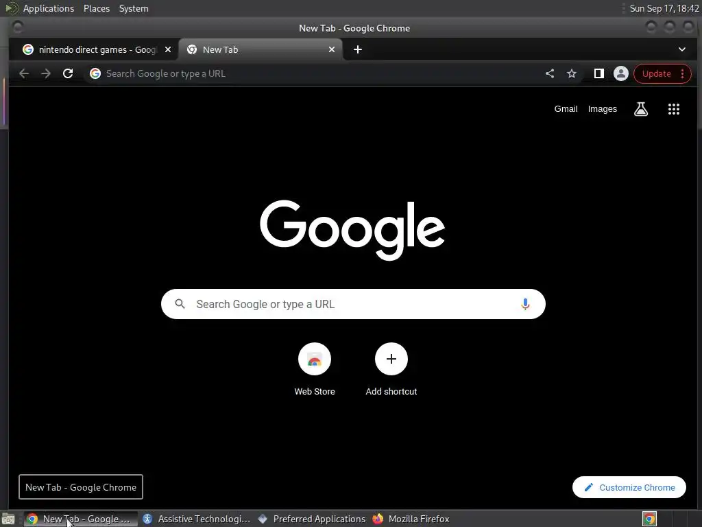Viewport: 702px width, 527px height.
Task: Reload the page with refresh icon
Action: click(x=68, y=73)
